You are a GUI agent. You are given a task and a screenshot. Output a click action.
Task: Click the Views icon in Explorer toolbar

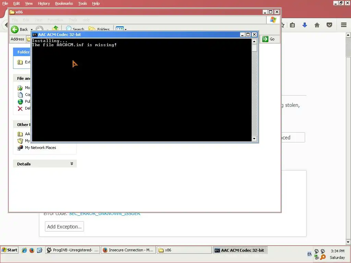coord(120,29)
